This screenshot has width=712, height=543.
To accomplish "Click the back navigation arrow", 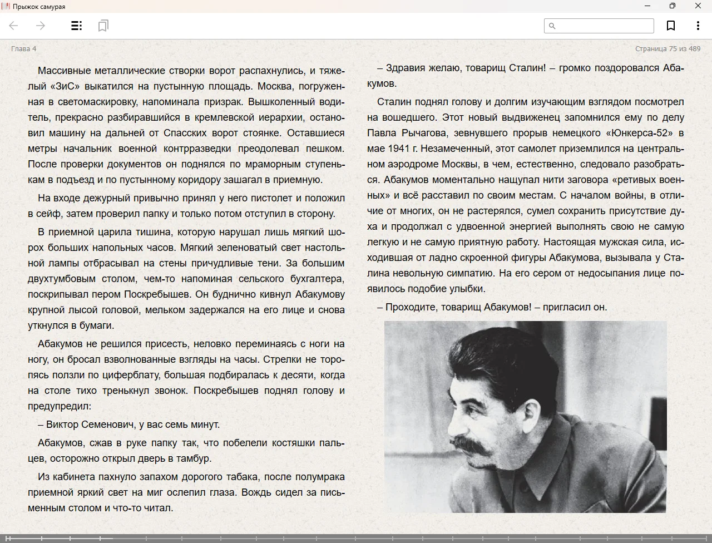I will pos(14,26).
